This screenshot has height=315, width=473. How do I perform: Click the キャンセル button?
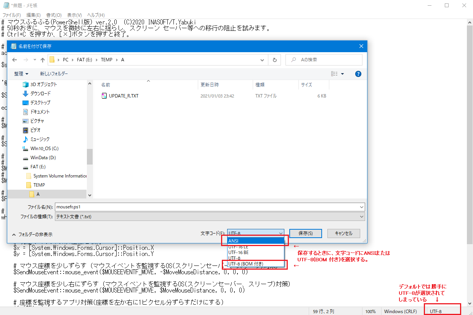343,233
